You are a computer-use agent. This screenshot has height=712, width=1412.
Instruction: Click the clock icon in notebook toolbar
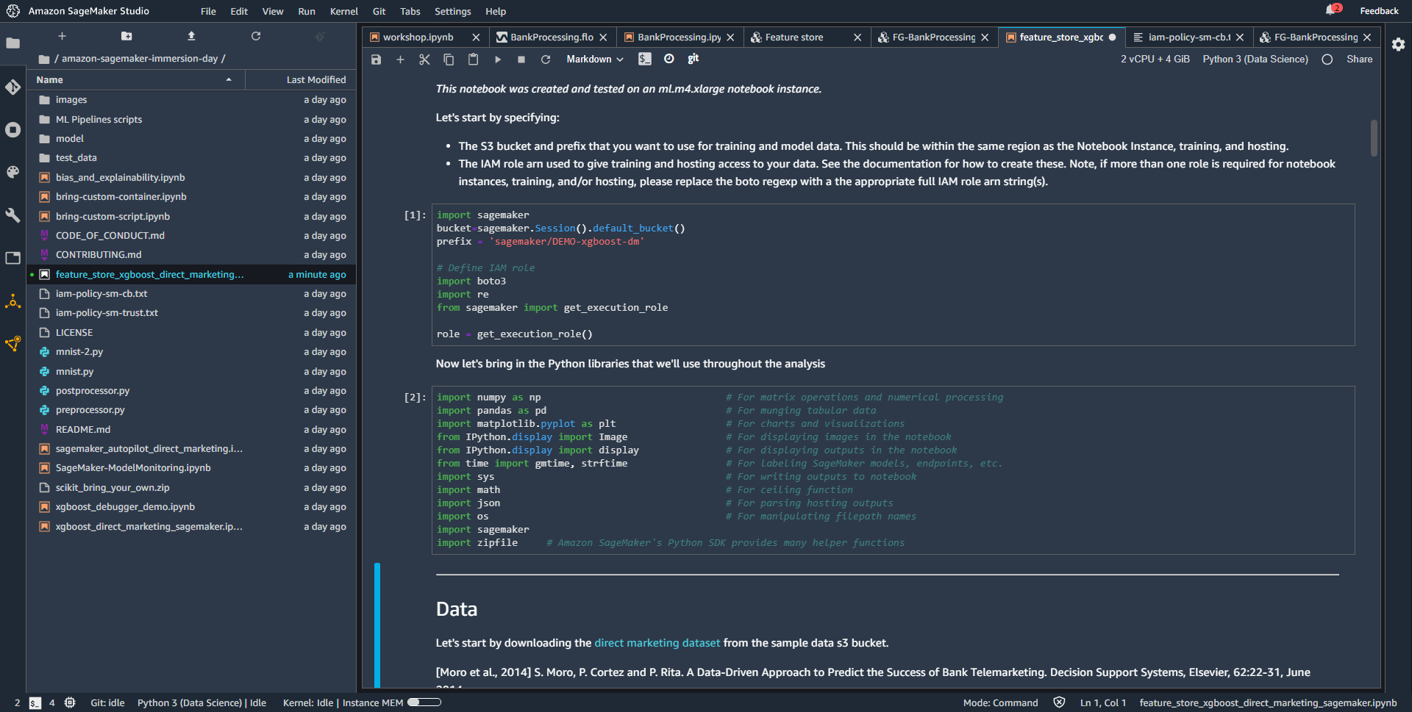pos(669,59)
